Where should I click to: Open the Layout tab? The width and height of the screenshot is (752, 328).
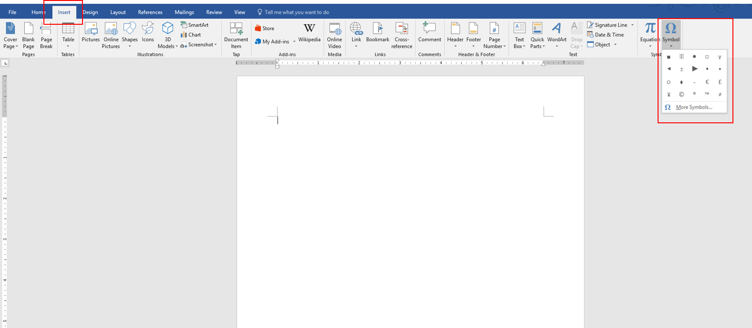coord(118,12)
